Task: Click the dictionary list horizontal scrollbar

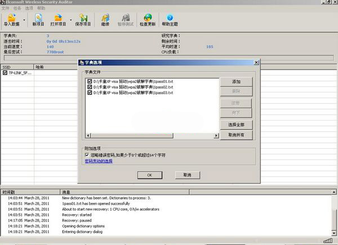Action: tap(152, 136)
